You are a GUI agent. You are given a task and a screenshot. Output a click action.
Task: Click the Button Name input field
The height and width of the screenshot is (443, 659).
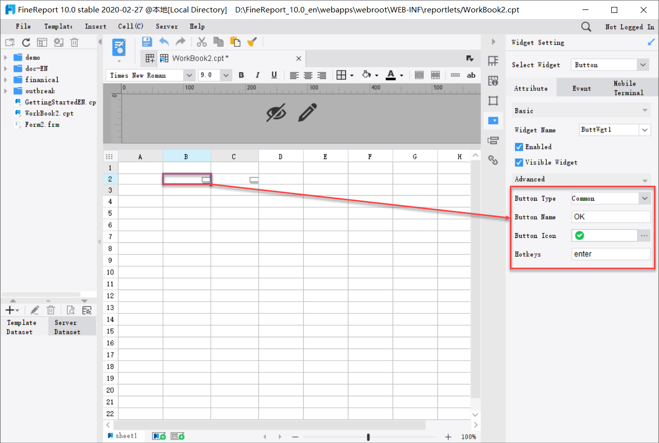[611, 217]
